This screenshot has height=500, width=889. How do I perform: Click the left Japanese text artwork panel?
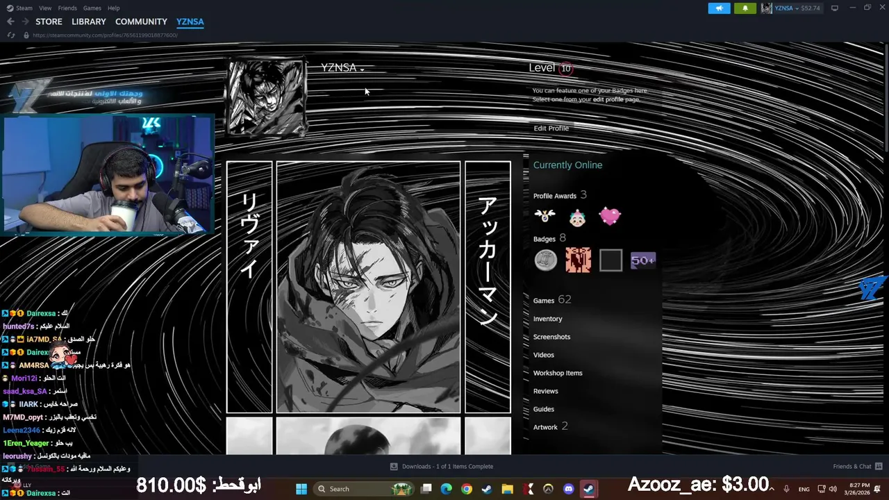[249, 287]
